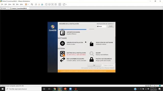The image size is (163, 91).
Task: Open the VM menu
Action: pyautogui.click(x=13, y=4)
